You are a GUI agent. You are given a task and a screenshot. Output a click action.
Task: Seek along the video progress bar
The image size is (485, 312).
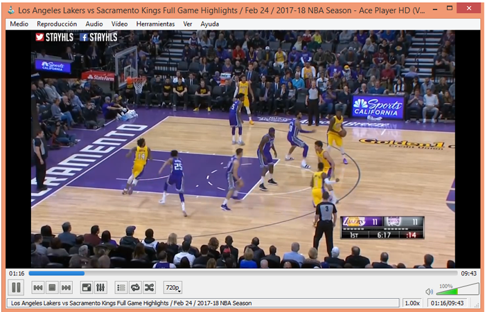[242, 273]
